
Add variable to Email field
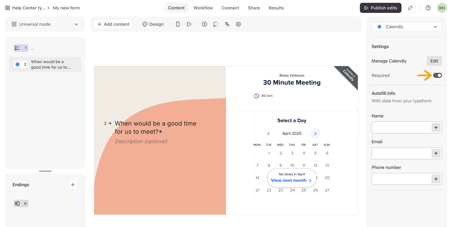436,153
